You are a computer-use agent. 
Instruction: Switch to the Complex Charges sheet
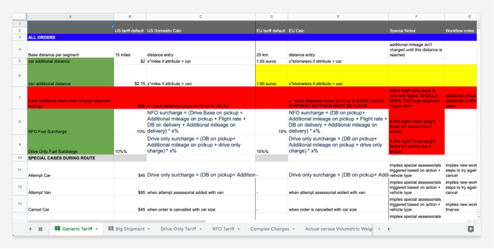[x=269, y=229]
